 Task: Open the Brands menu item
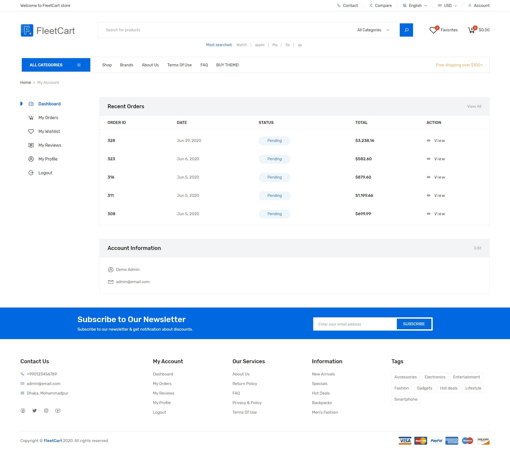126,65
